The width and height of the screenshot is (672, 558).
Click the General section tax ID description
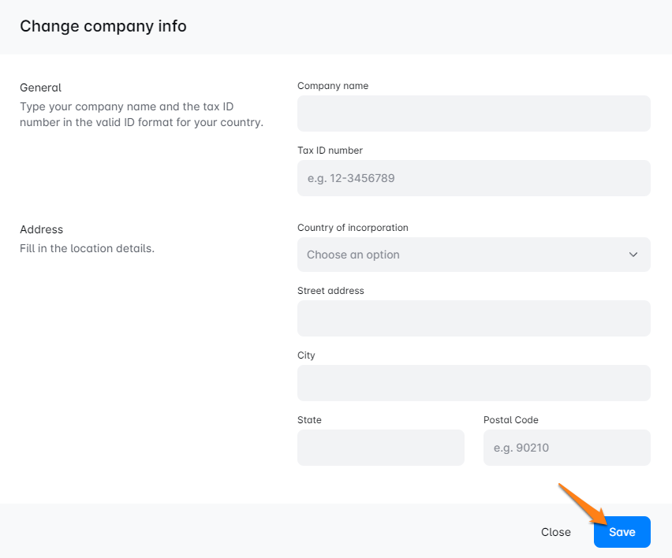point(141,114)
